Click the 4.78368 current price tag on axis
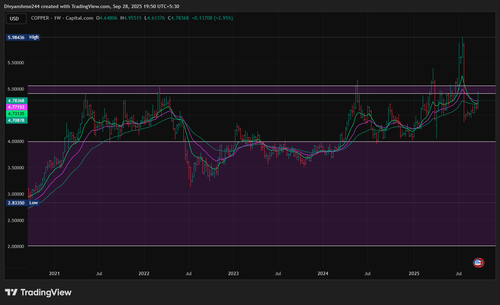Screen dimensions: 500x305 [17, 101]
